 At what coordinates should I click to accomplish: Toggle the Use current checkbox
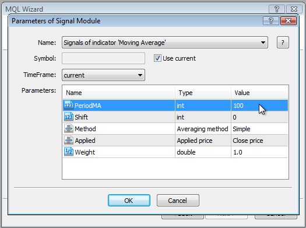point(157,58)
